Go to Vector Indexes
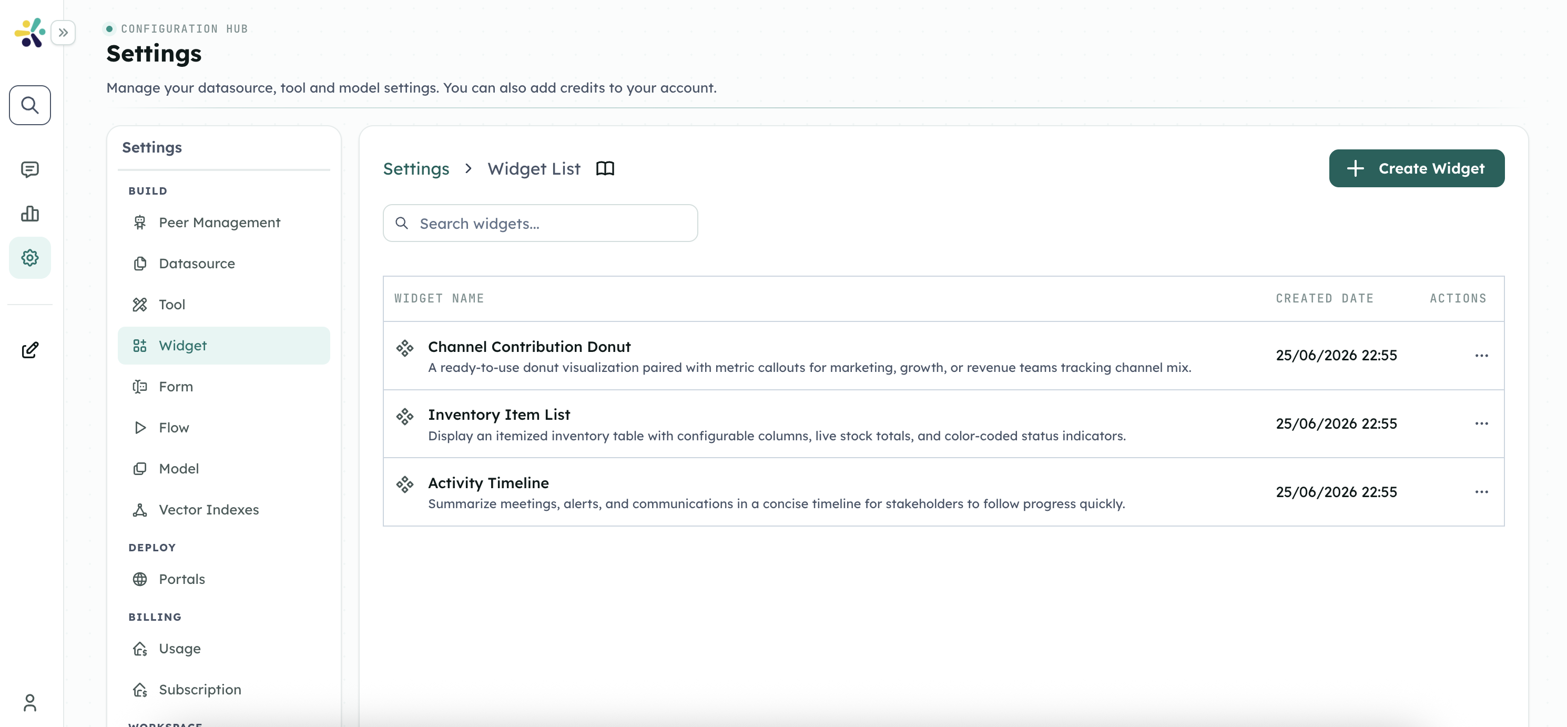 pyautogui.click(x=224, y=510)
